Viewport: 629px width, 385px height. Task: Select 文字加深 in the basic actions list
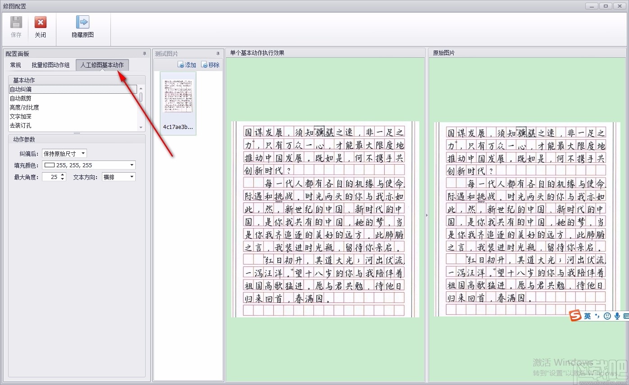tap(73, 116)
